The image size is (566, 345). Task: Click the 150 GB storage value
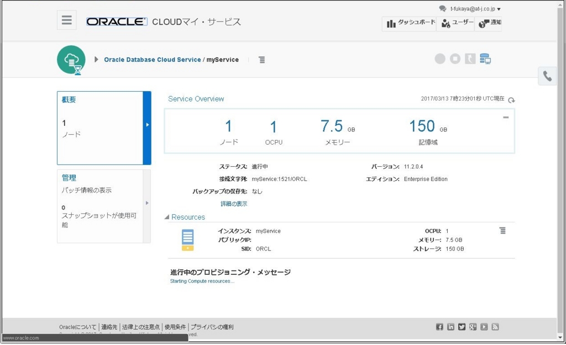[x=455, y=249]
